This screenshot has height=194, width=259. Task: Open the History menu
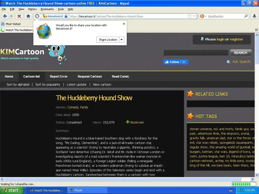coord(32,9)
